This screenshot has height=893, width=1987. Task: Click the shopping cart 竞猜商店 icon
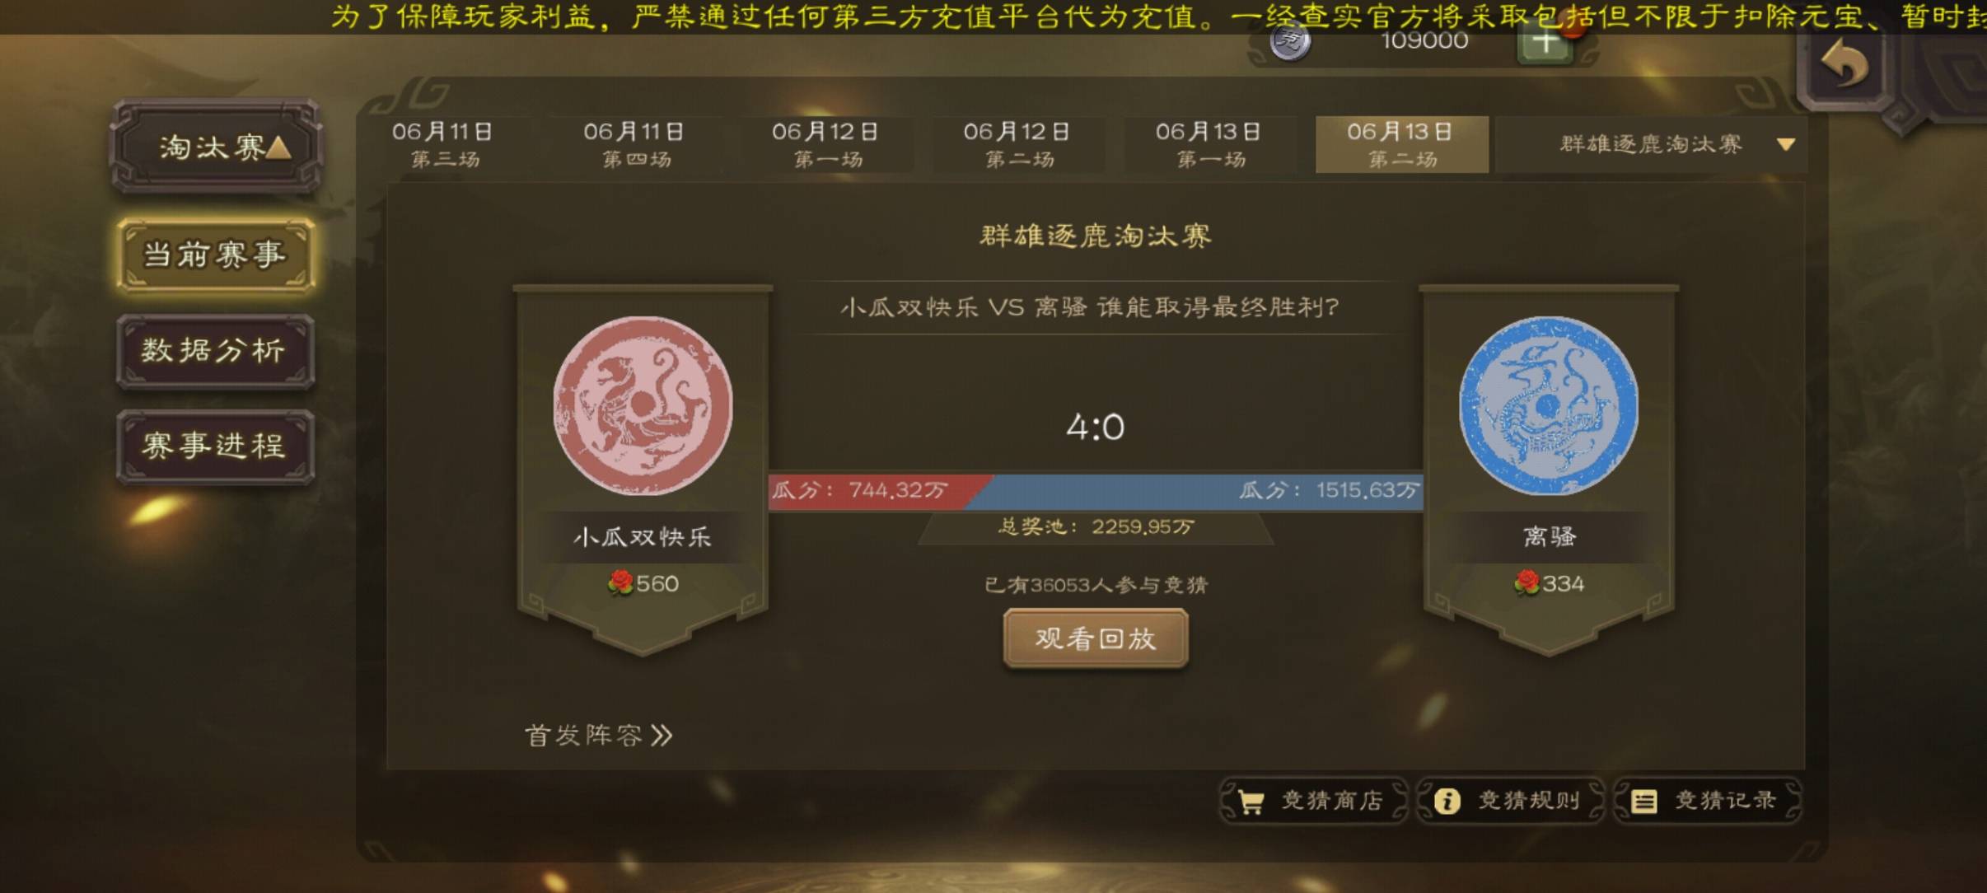1251,802
